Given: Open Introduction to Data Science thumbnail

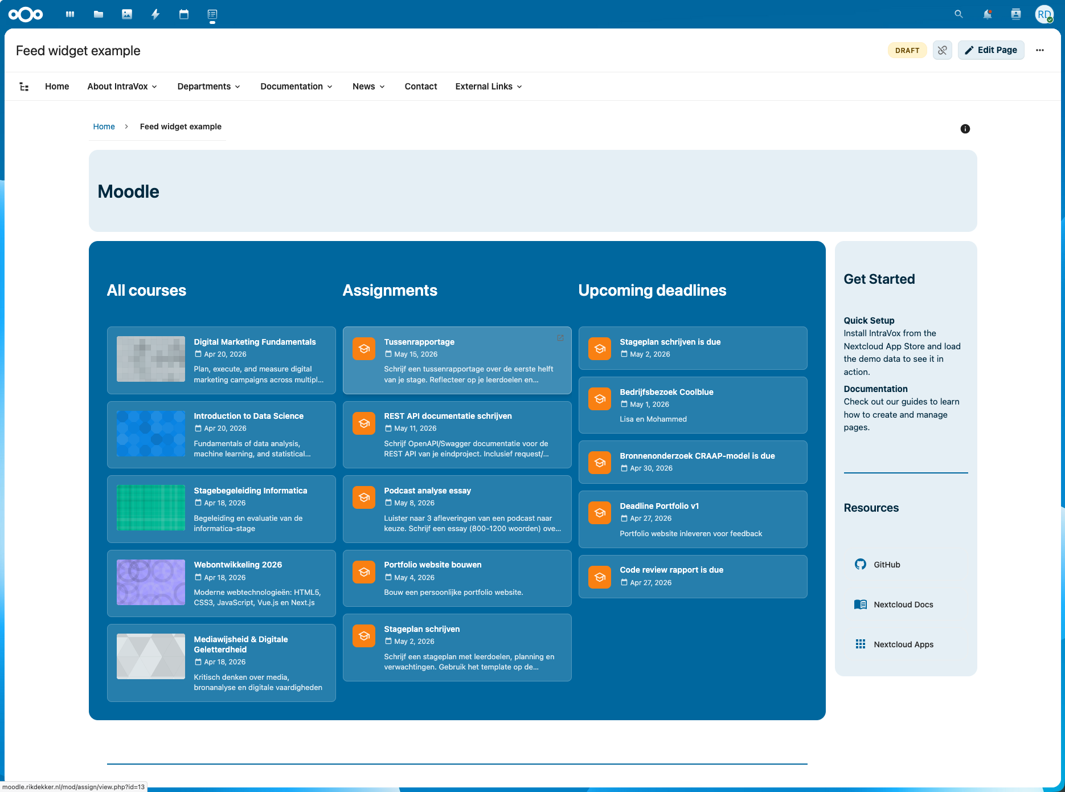Looking at the screenshot, I should [151, 434].
